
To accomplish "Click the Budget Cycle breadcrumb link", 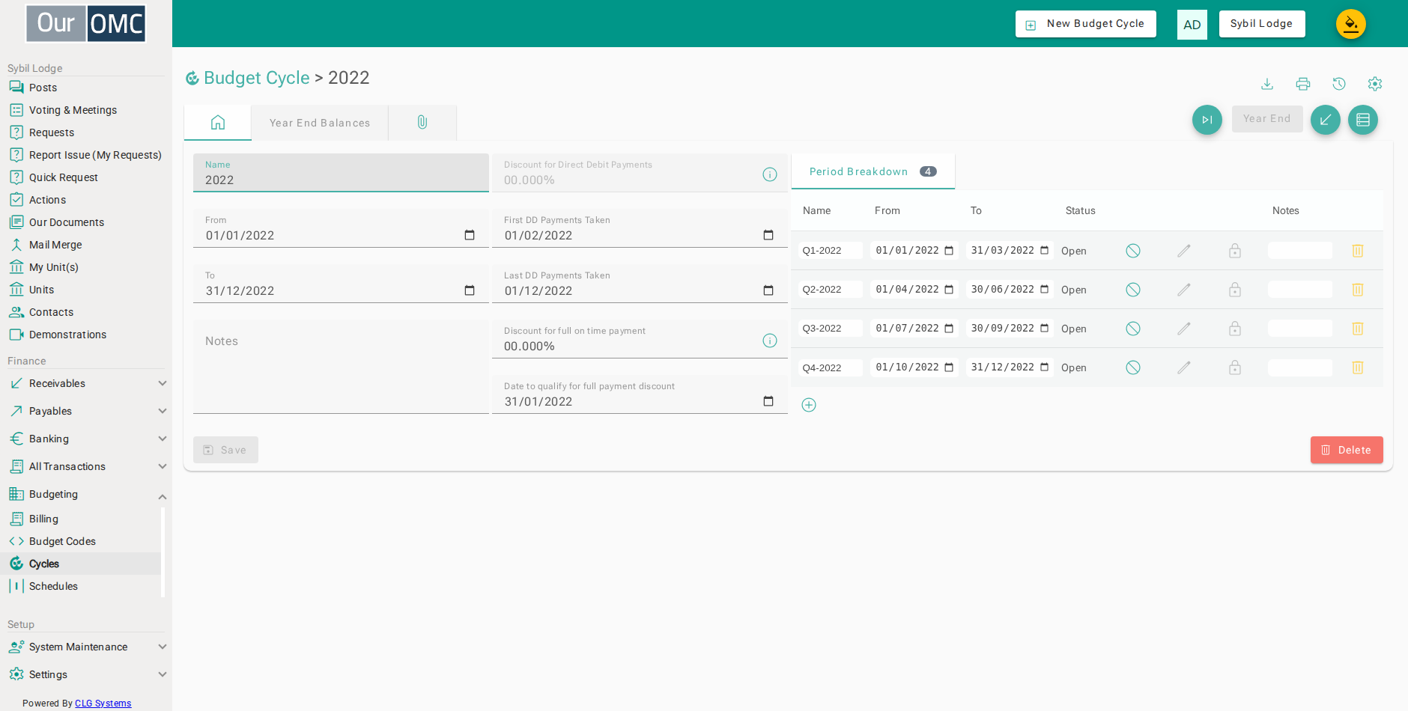I will tap(257, 78).
